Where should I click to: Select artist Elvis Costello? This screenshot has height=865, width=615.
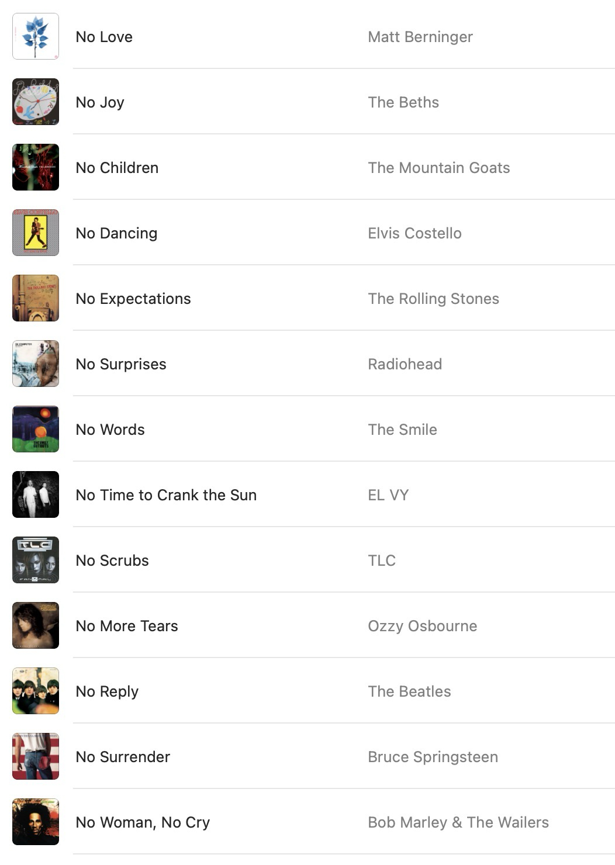(x=414, y=233)
